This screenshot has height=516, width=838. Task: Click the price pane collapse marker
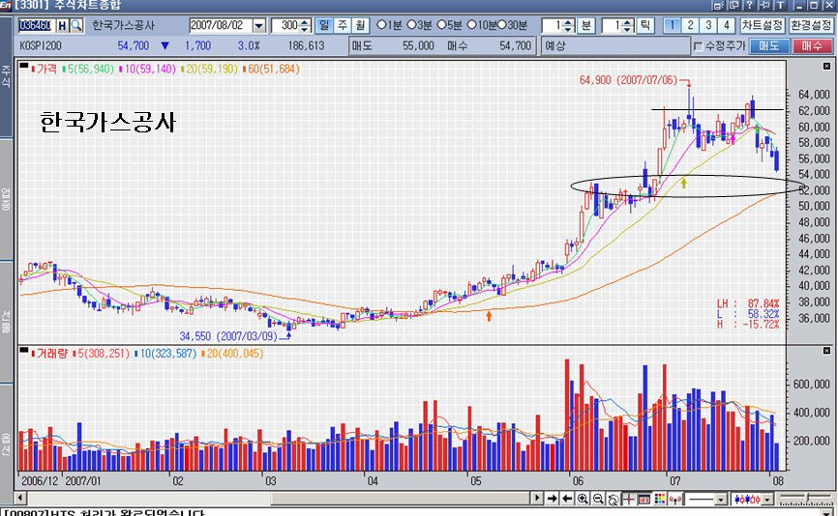coord(24,66)
